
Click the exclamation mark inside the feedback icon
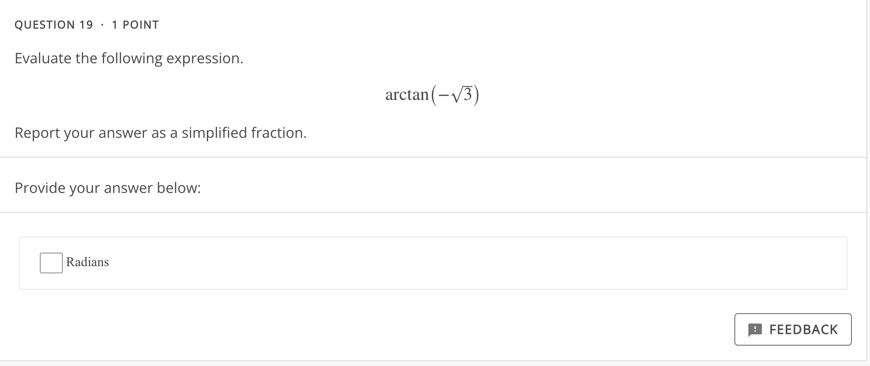pyautogui.click(x=754, y=329)
